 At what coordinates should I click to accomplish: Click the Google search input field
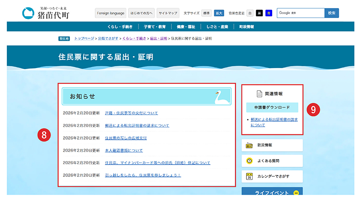(x=301, y=13)
